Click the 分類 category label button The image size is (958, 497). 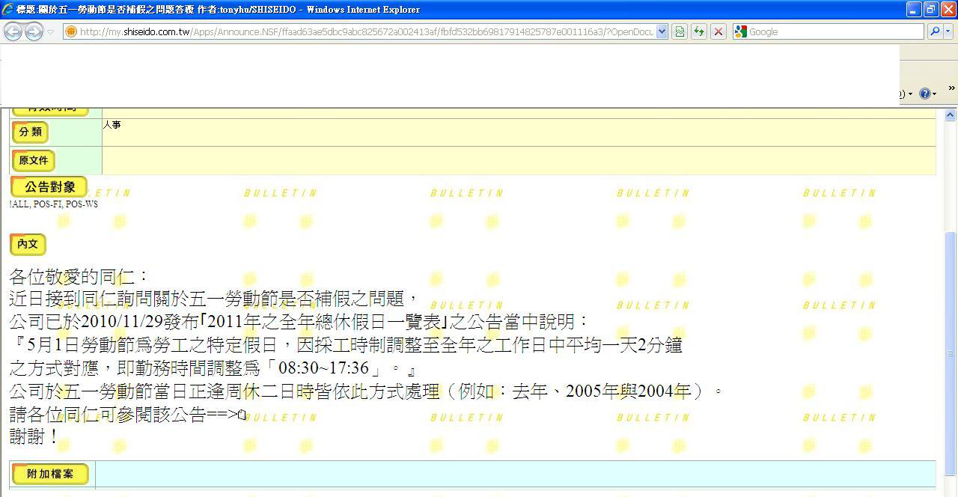[x=30, y=132]
